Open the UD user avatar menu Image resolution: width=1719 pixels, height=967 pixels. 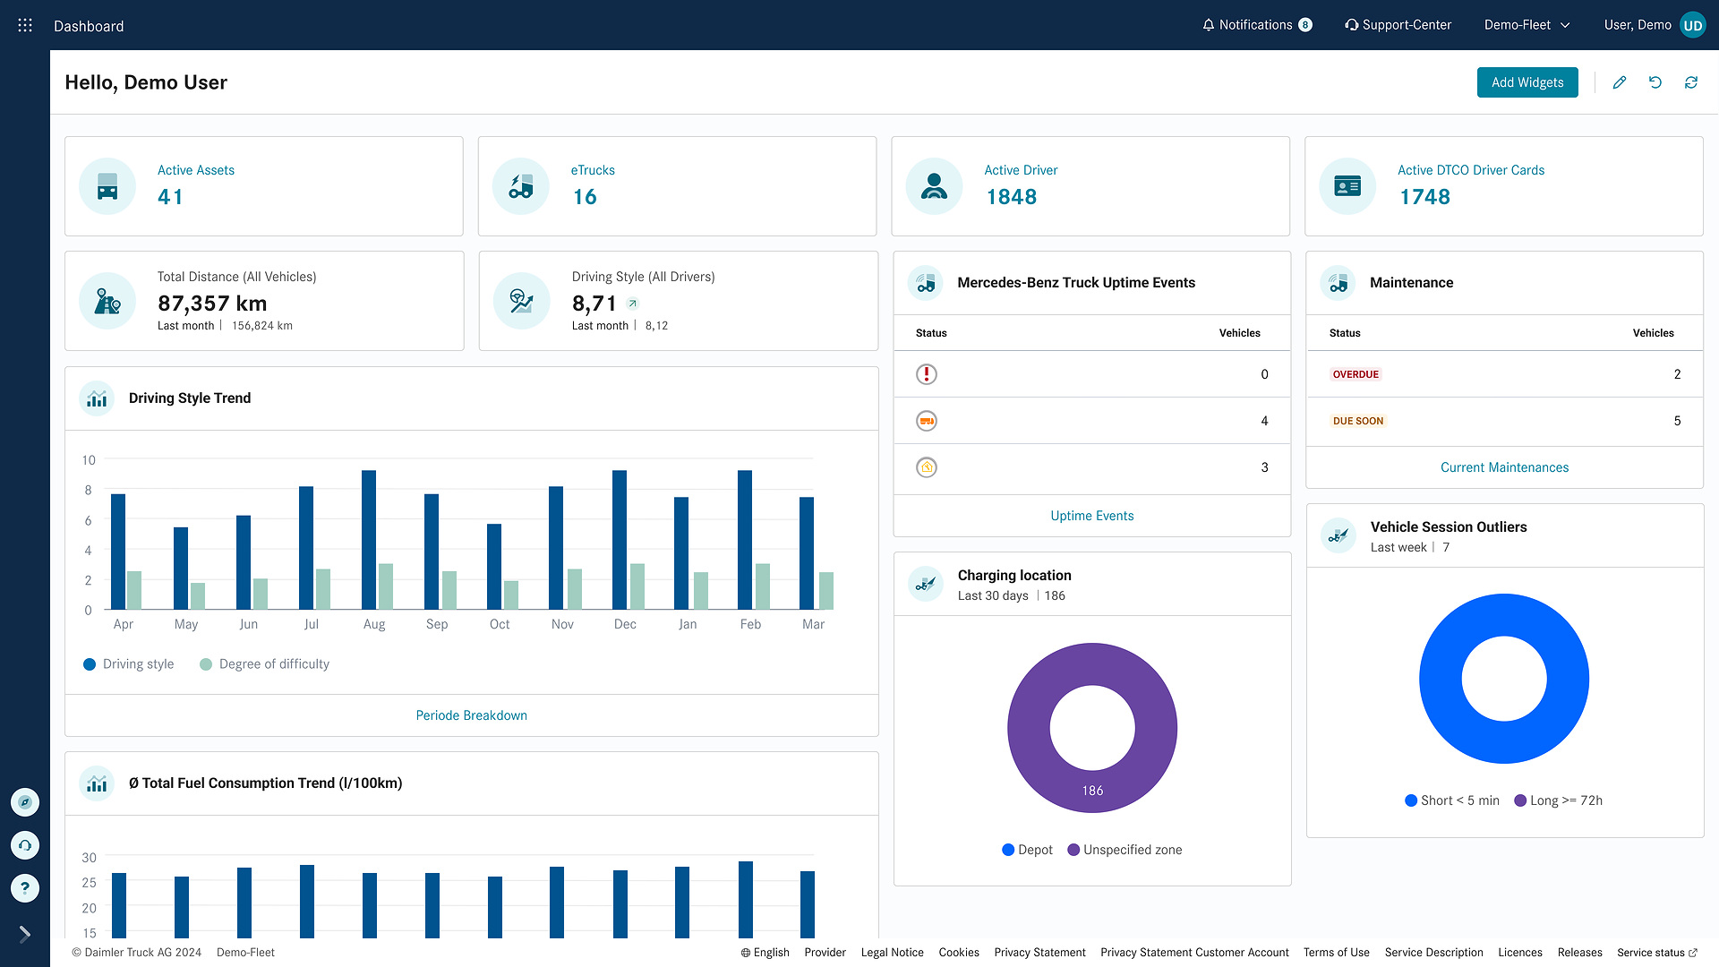click(1692, 25)
